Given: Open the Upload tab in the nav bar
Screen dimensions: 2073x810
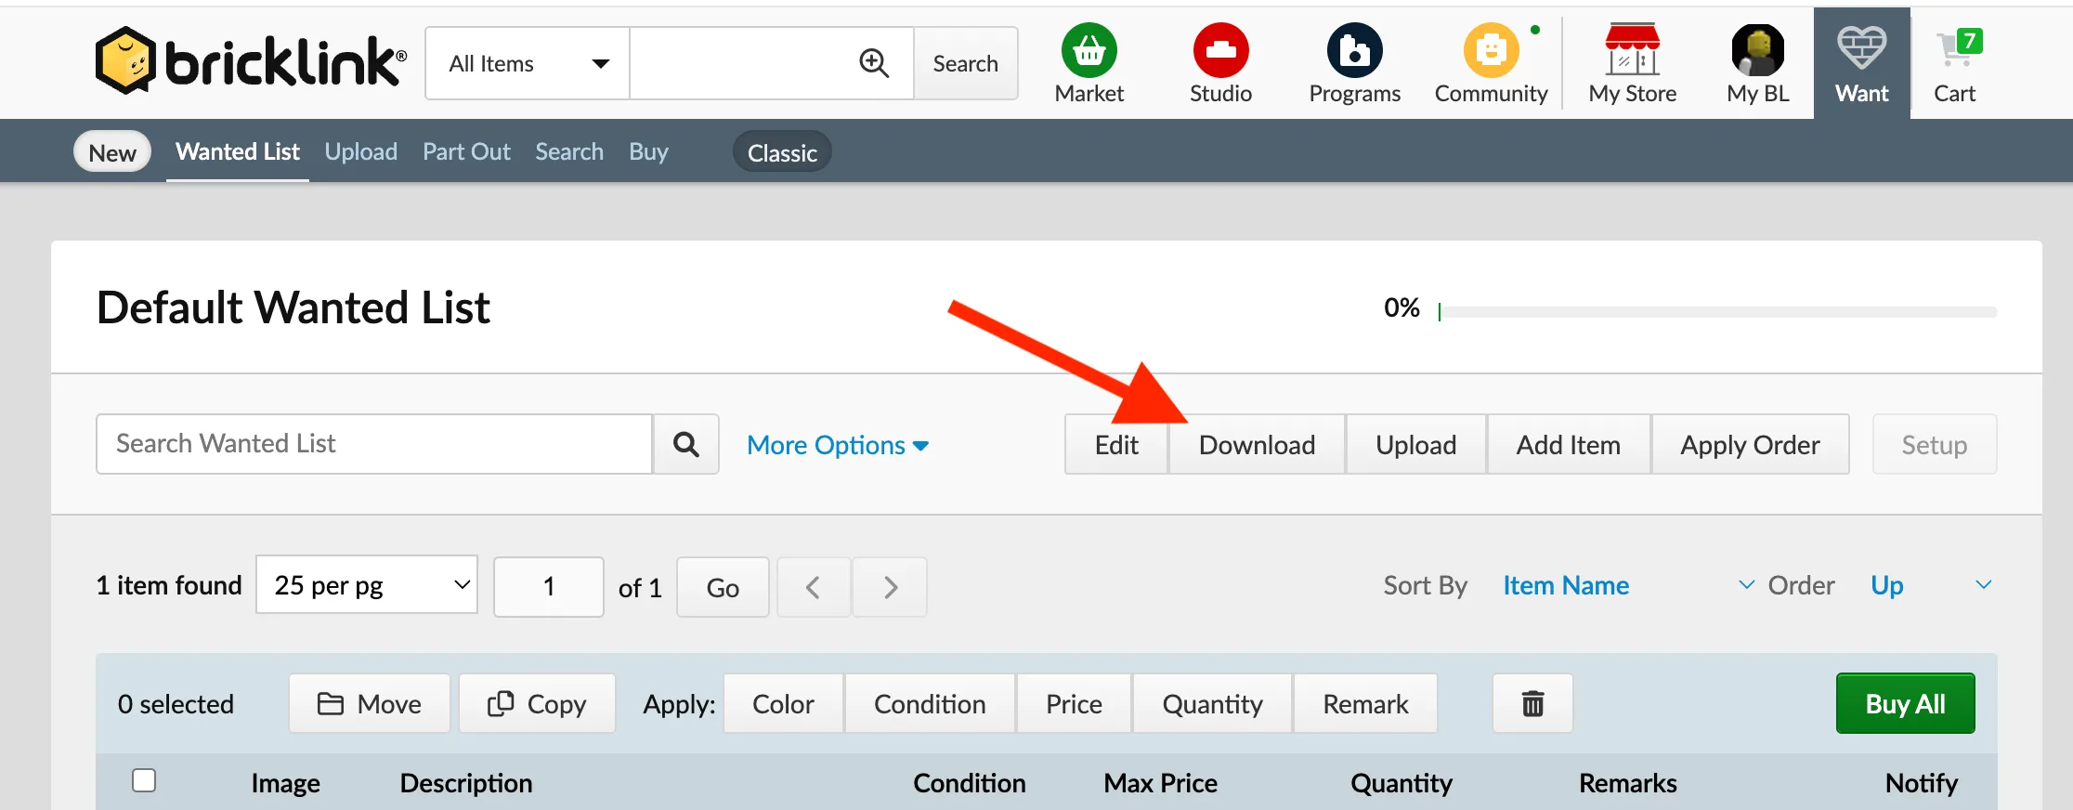Looking at the screenshot, I should click(x=360, y=151).
